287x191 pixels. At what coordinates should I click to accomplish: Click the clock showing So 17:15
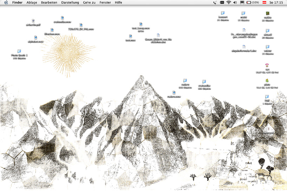[x=276, y=2]
